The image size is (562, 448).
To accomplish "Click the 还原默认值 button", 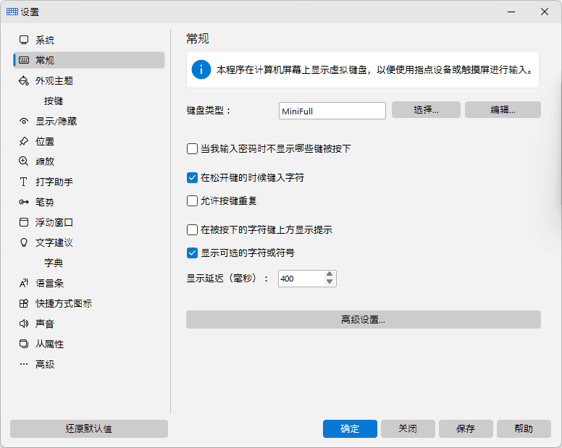I will coord(89,428).
